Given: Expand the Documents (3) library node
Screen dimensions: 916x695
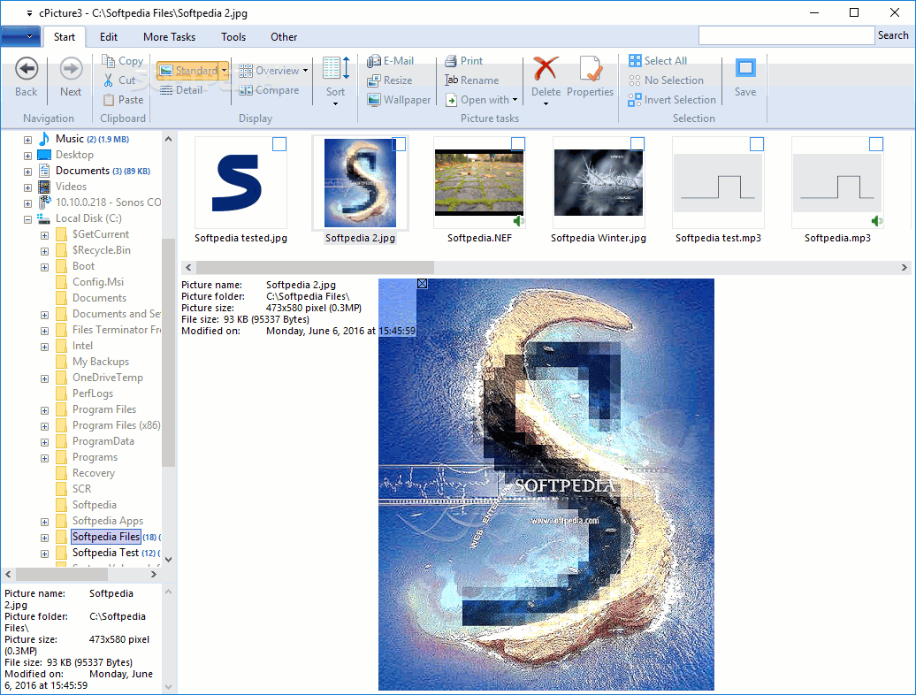Looking at the screenshot, I should pos(27,172).
